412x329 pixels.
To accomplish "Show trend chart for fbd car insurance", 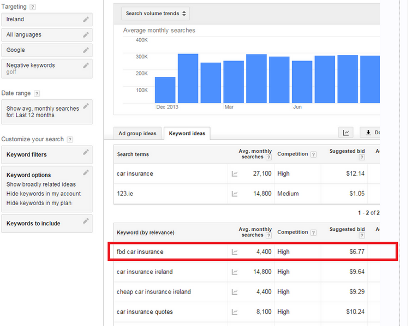I will pos(235,252).
